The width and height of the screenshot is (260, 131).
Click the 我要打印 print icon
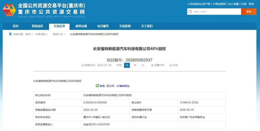point(152,65)
